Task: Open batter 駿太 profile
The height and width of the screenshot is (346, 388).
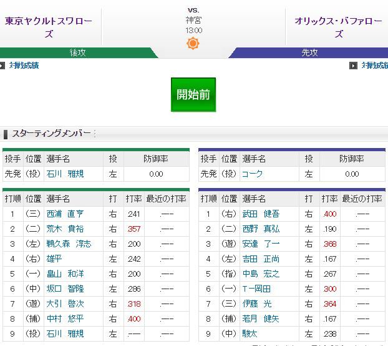Action: (x=250, y=334)
